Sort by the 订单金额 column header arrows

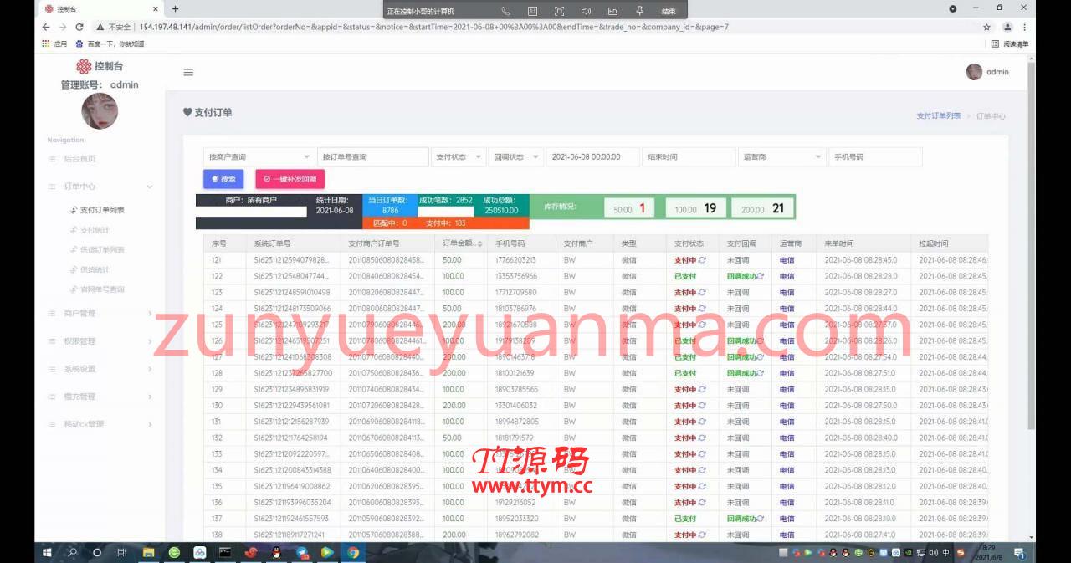click(x=479, y=244)
